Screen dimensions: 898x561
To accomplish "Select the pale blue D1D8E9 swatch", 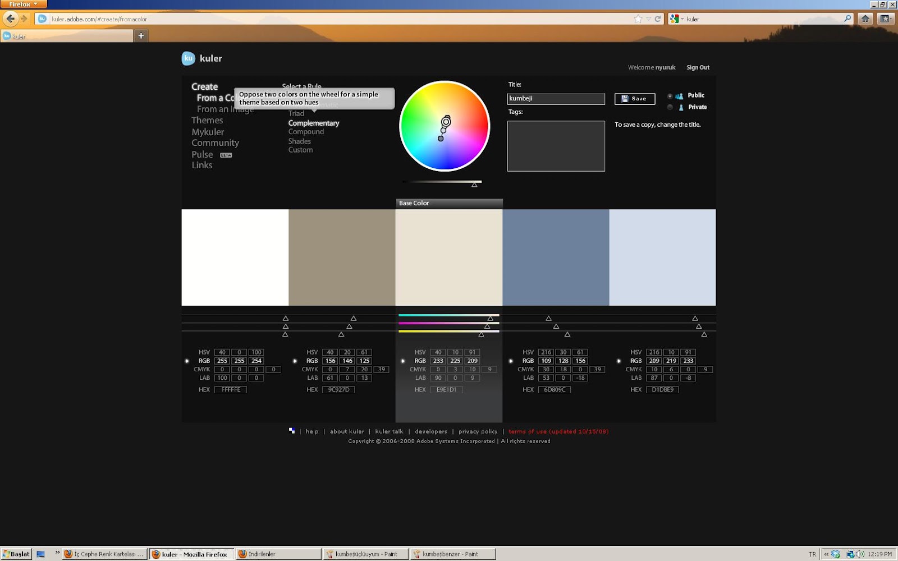I will click(x=662, y=257).
